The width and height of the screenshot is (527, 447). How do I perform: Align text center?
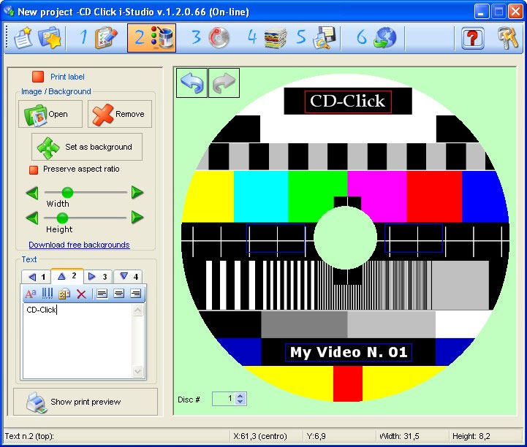tap(118, 294)
